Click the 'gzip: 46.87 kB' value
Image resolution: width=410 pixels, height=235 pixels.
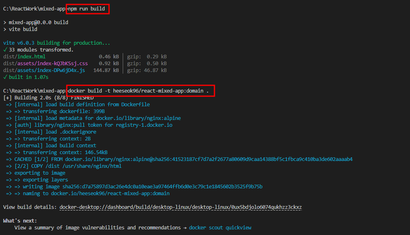click(x=147, y=70)
